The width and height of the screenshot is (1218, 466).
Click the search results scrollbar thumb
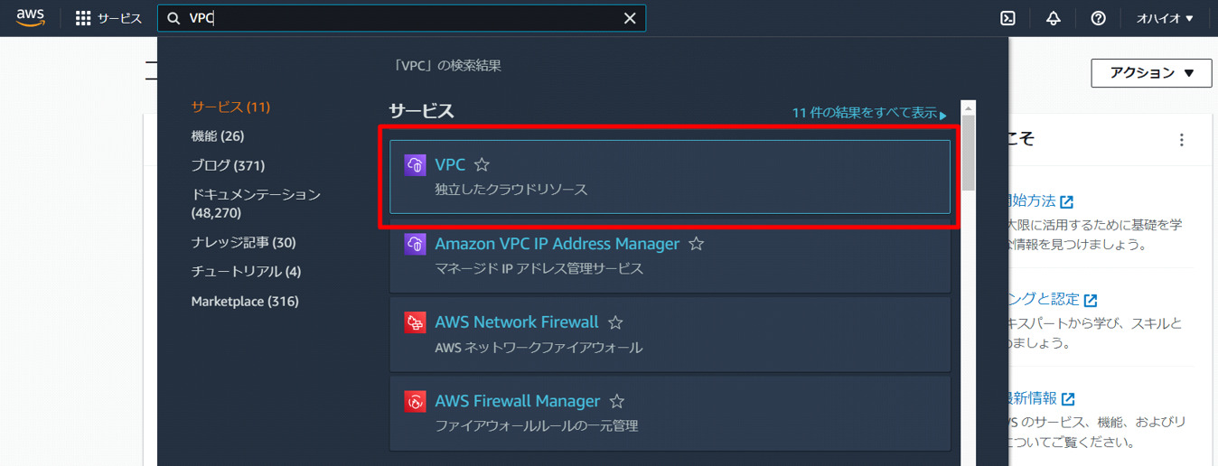tap(969, 152)
